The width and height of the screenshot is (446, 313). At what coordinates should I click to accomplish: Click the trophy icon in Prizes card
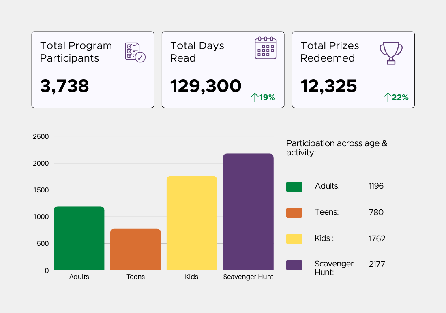tap(391, 53)
